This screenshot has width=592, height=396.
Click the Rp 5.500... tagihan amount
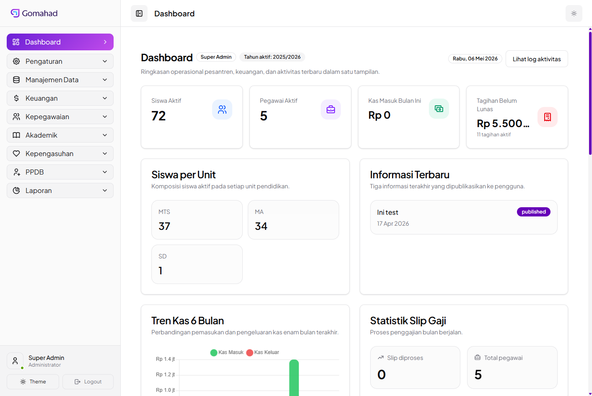(503, 123)
